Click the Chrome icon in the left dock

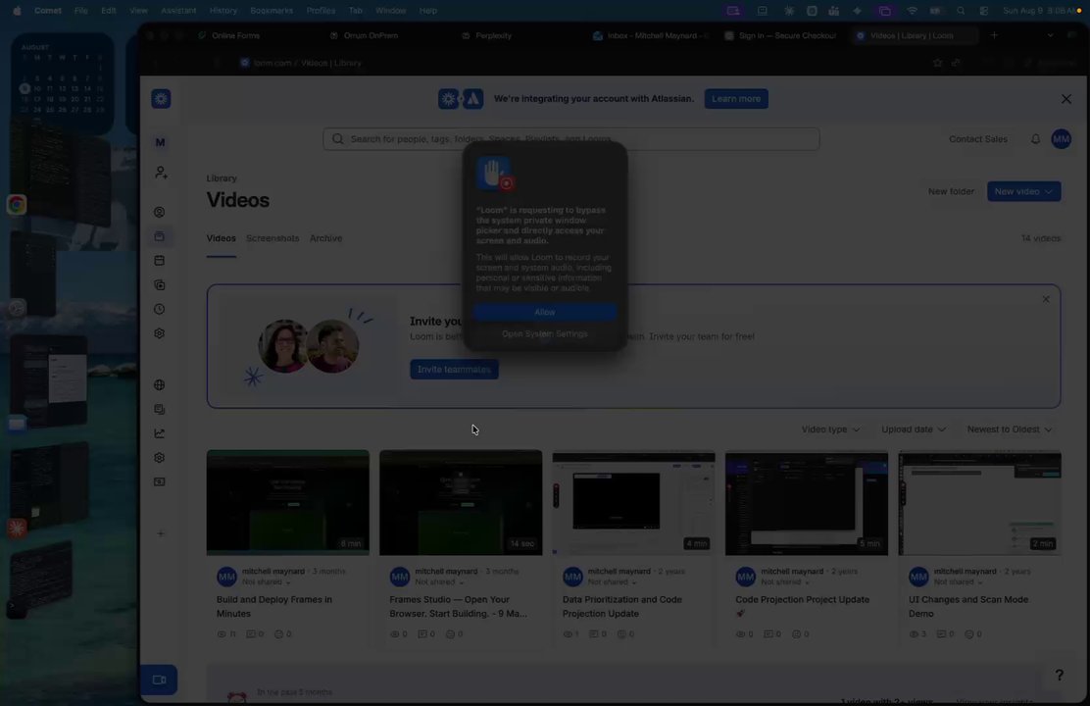[x=17, y=205]
